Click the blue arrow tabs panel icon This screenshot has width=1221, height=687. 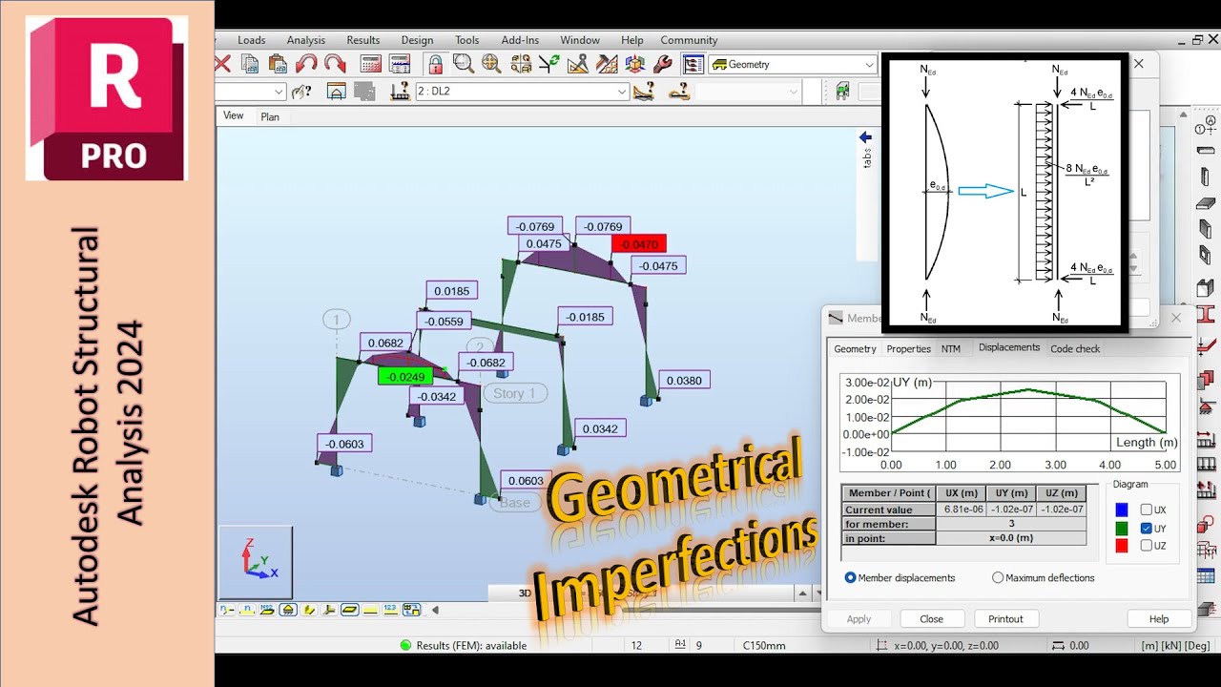coord(865,137)
